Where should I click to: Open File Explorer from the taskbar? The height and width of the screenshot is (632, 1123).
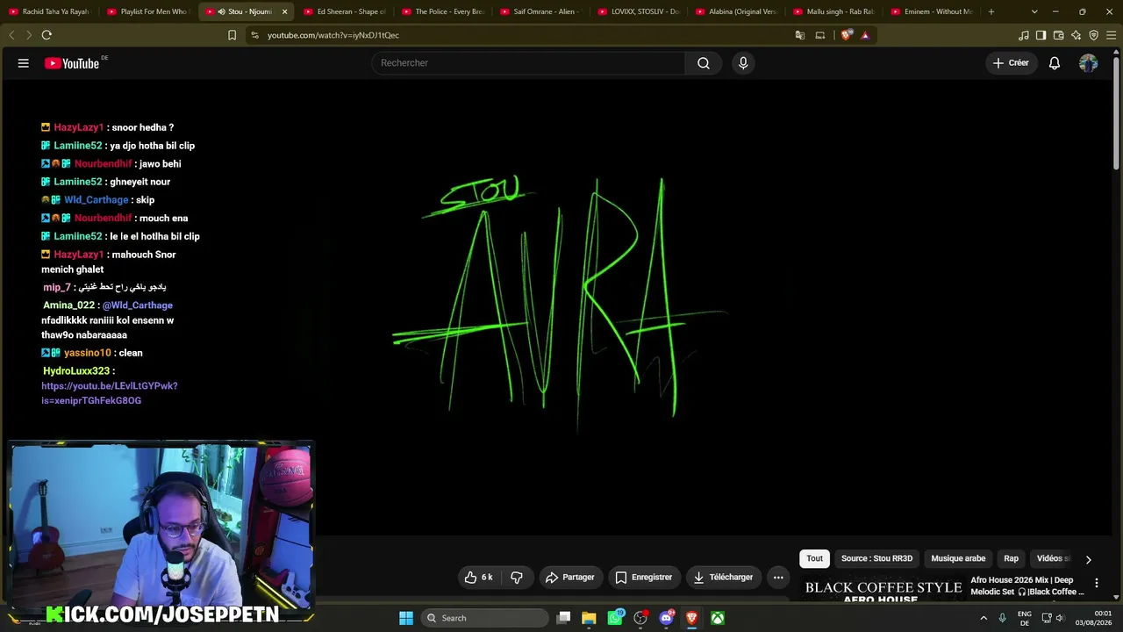[x=589, y=618]
